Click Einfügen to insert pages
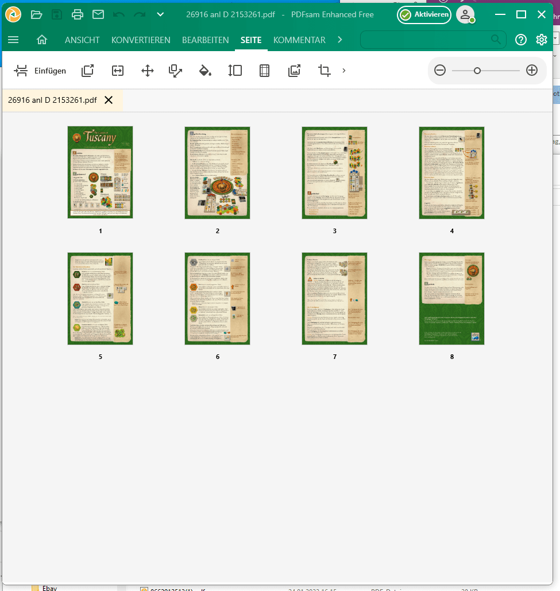This screenshot has height=591, width=560. (40, 71)
